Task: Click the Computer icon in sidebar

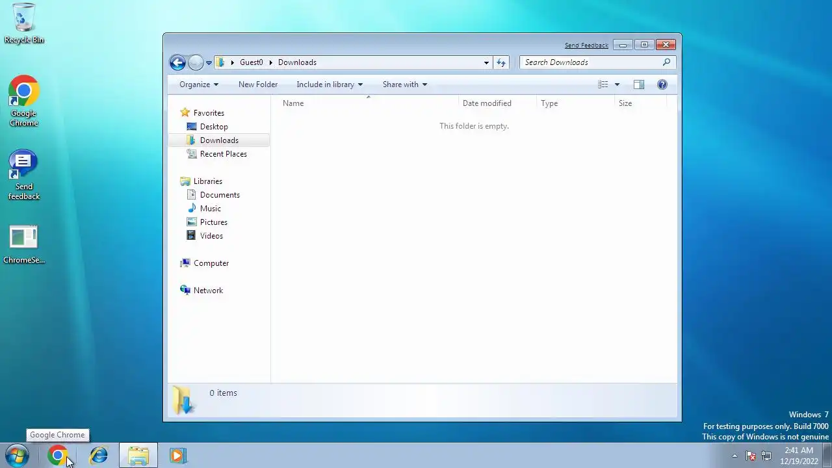Action: pyautogui.click(x=185, y=263)
